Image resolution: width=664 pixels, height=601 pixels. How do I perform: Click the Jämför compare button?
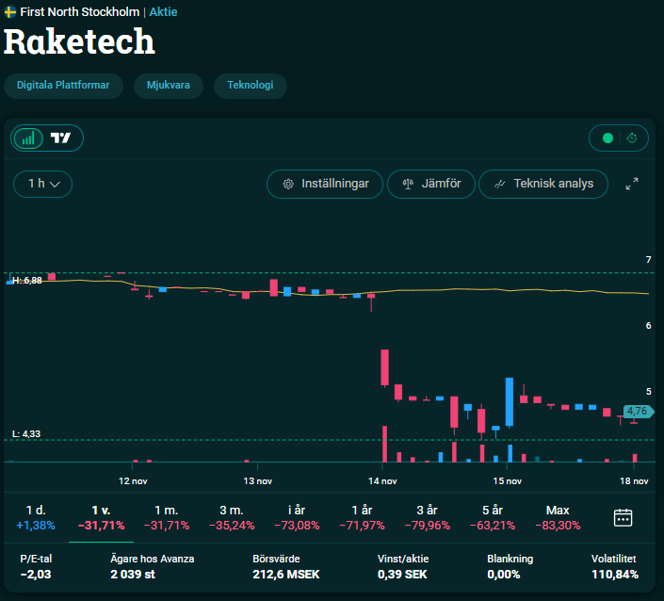[x=431, y=184]
